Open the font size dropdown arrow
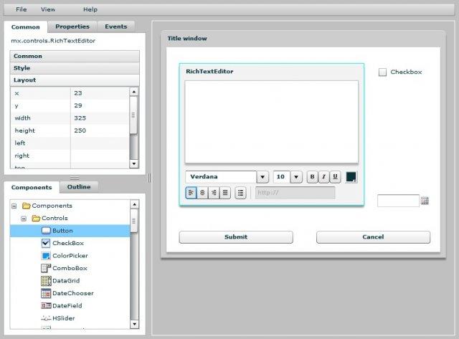 296,177
